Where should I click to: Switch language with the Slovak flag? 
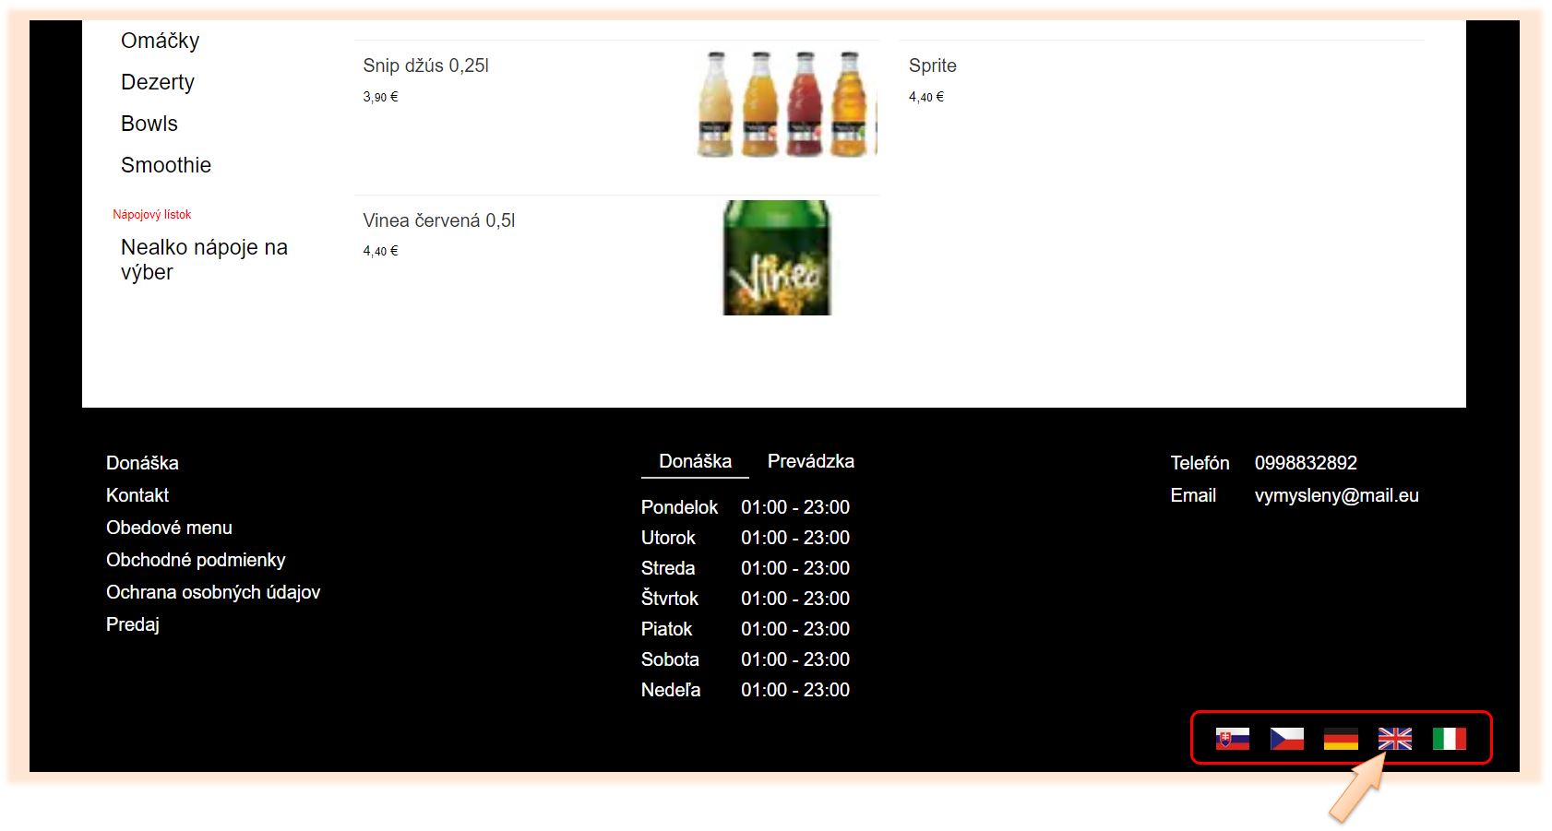(x=1232, y=739)
